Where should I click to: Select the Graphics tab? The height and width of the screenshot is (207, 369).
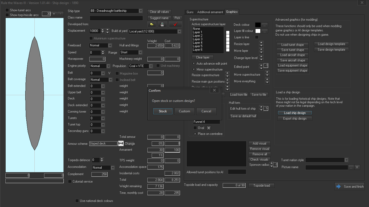[x=232, y=12]
